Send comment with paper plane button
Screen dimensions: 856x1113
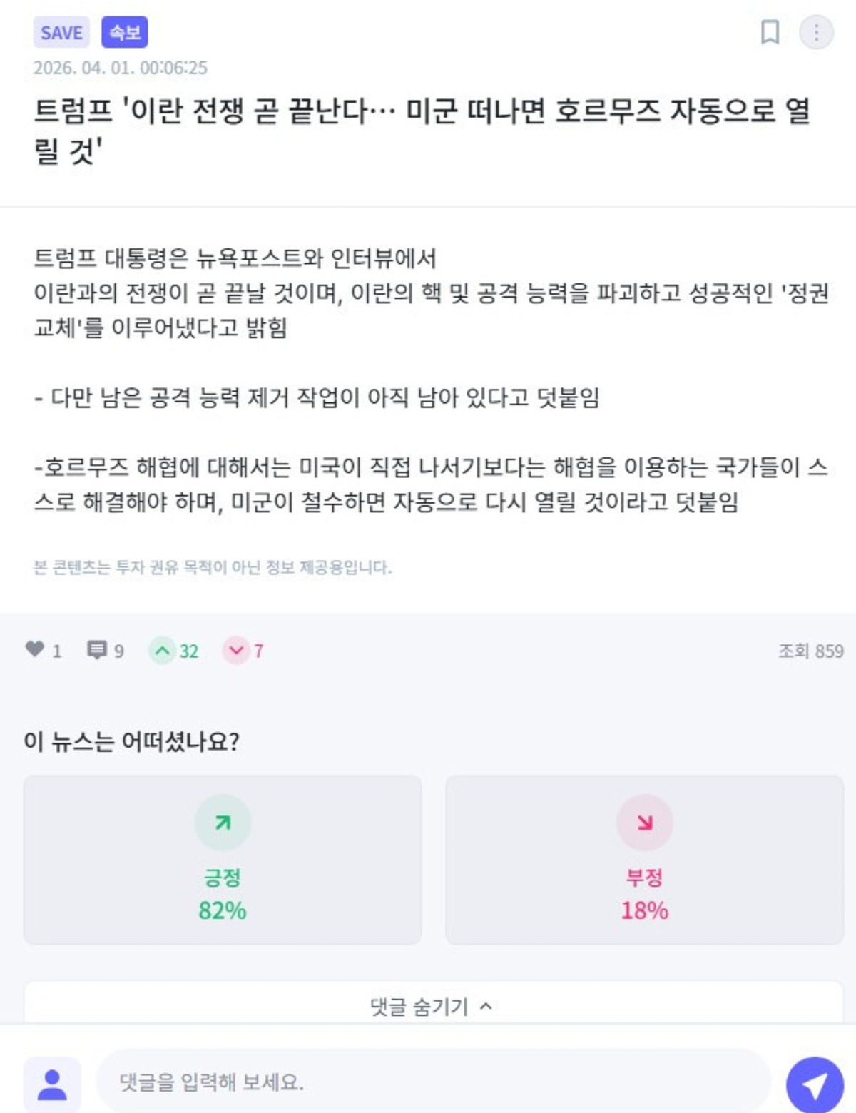coord(815,1084)
